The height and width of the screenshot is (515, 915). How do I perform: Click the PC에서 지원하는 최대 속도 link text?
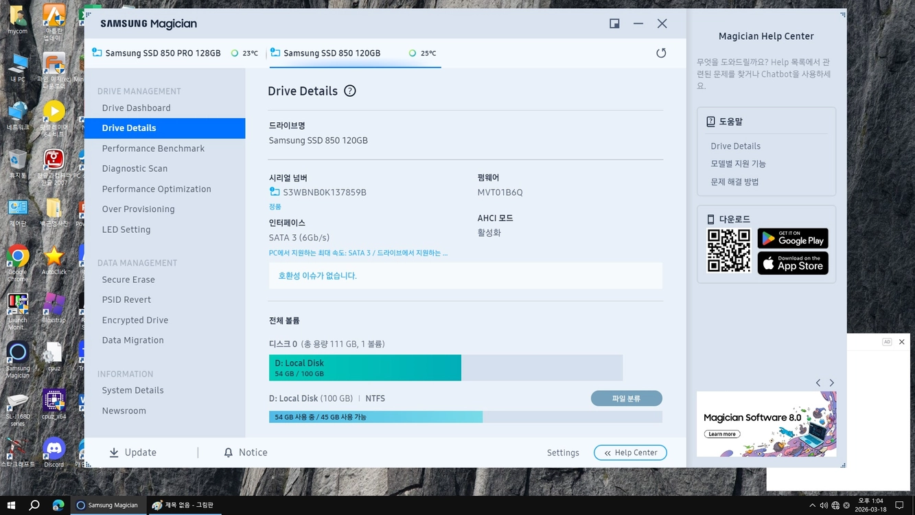[358, 253]
